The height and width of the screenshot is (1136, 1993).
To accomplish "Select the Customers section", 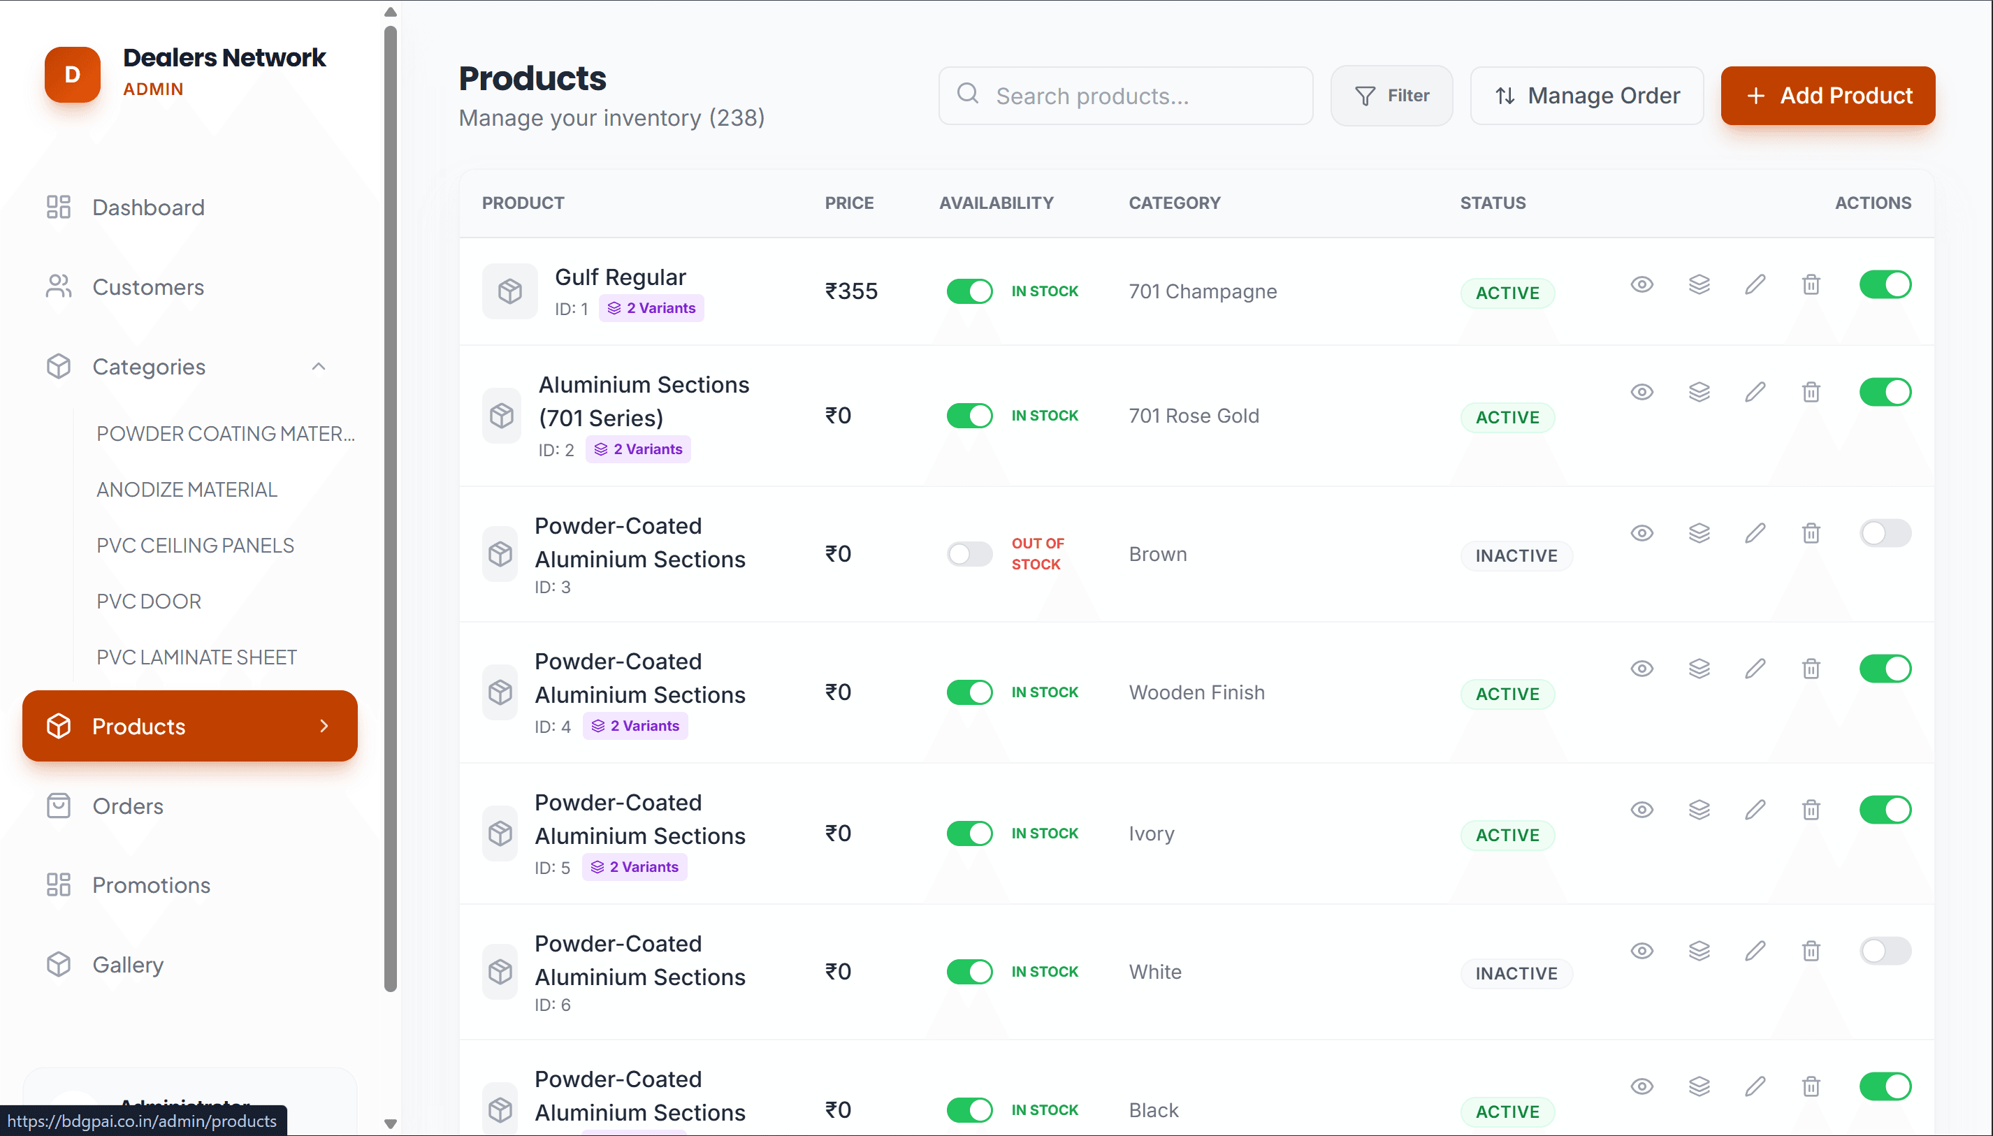I will (x=147, y=287).
